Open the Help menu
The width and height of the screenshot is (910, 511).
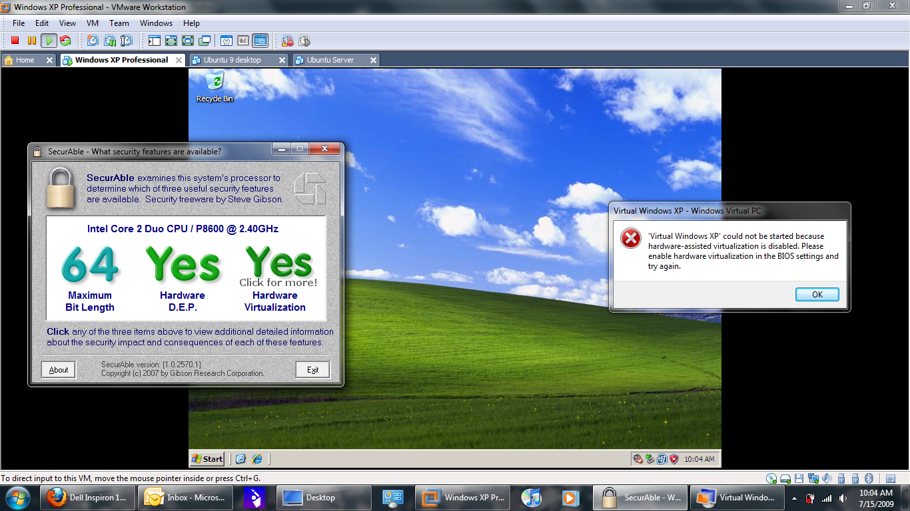pyautogui.click(x=191, y=23)
